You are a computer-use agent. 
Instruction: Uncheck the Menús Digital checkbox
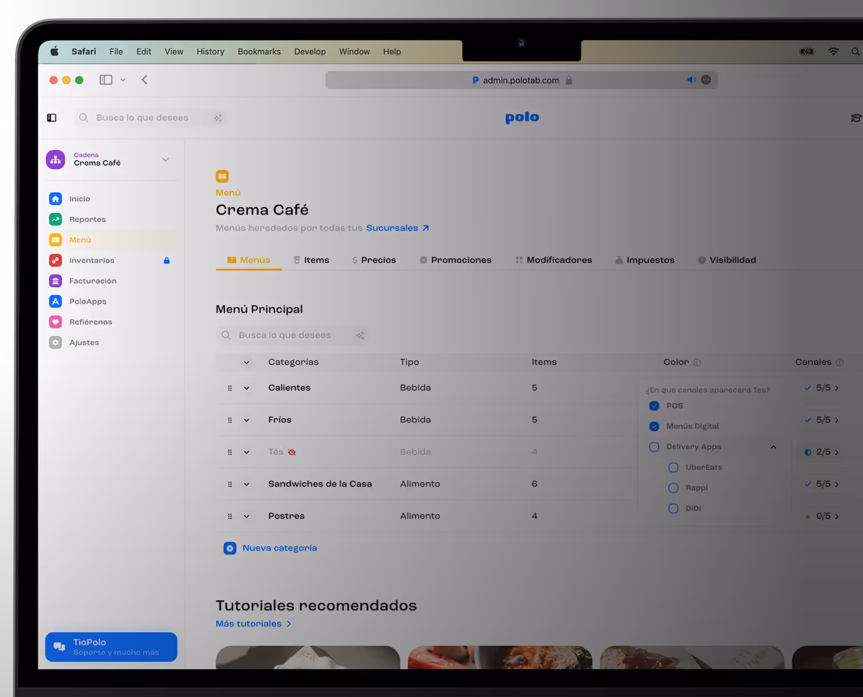point(654,426)
